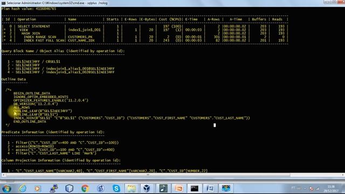Switch to the cmd.exe taskbar window

pyautogui.click(x=195, y=189)
